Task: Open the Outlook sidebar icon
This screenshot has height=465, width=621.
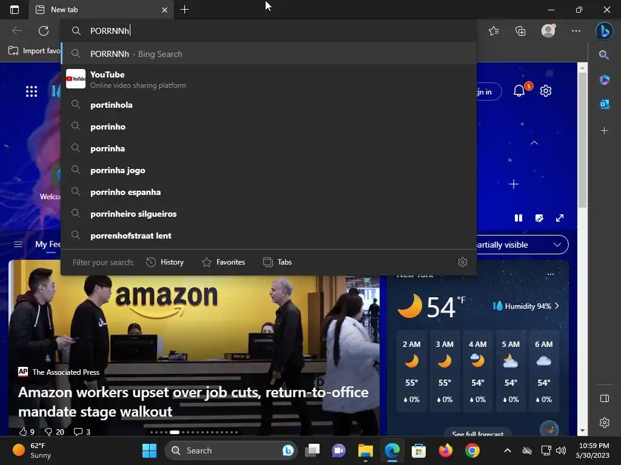Action: click(604, 104)
